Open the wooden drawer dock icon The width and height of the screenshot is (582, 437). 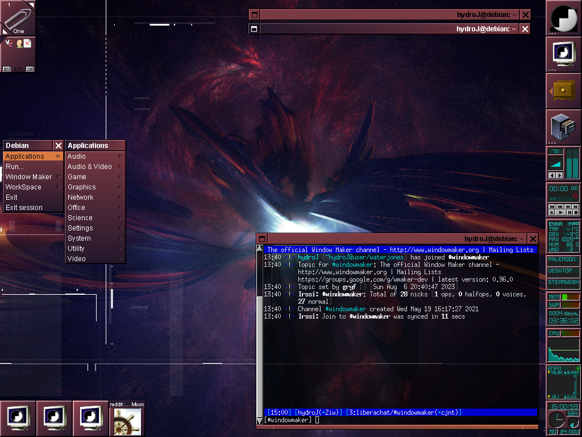coord(563,90)
